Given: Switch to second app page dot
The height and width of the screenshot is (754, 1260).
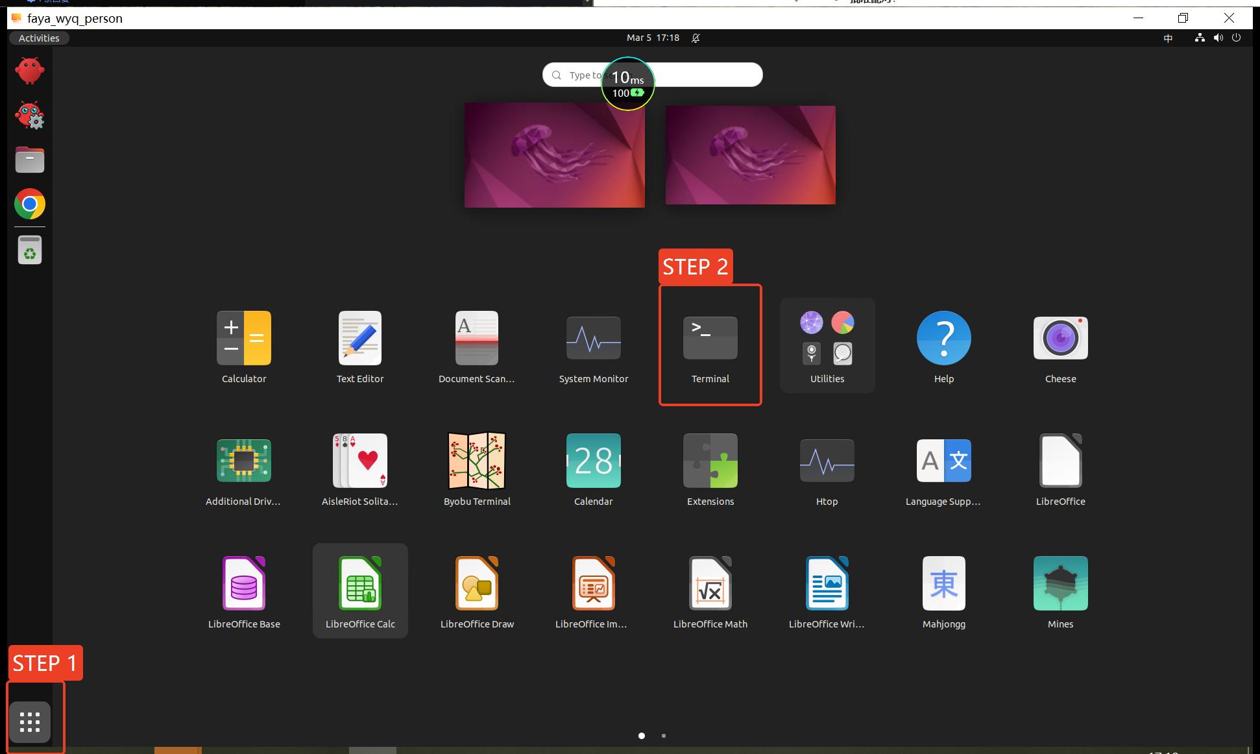Looking at the screenshot, I should (663, 736).
